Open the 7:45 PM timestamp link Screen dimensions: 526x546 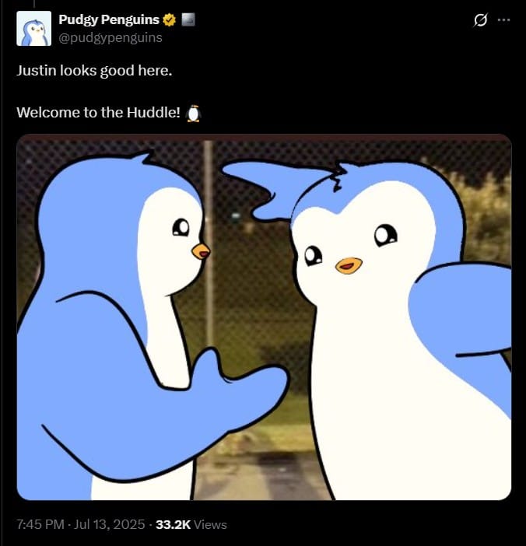(40, 524)
